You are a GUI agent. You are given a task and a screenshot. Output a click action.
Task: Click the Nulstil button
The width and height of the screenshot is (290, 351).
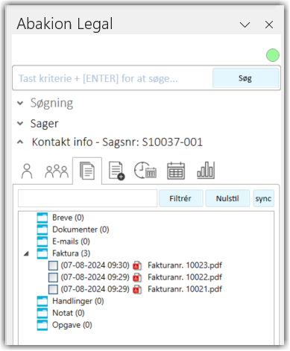coord(227,198)
